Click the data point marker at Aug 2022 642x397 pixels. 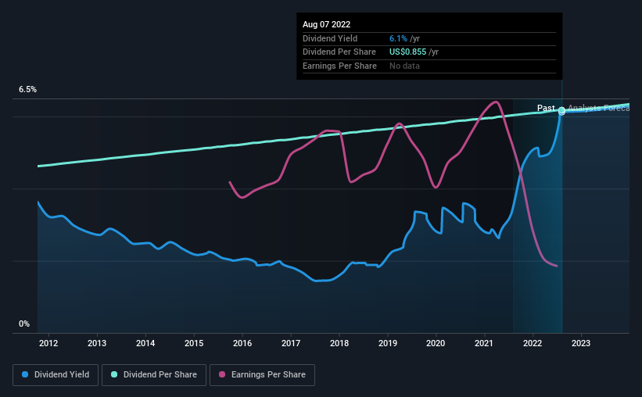561,110
